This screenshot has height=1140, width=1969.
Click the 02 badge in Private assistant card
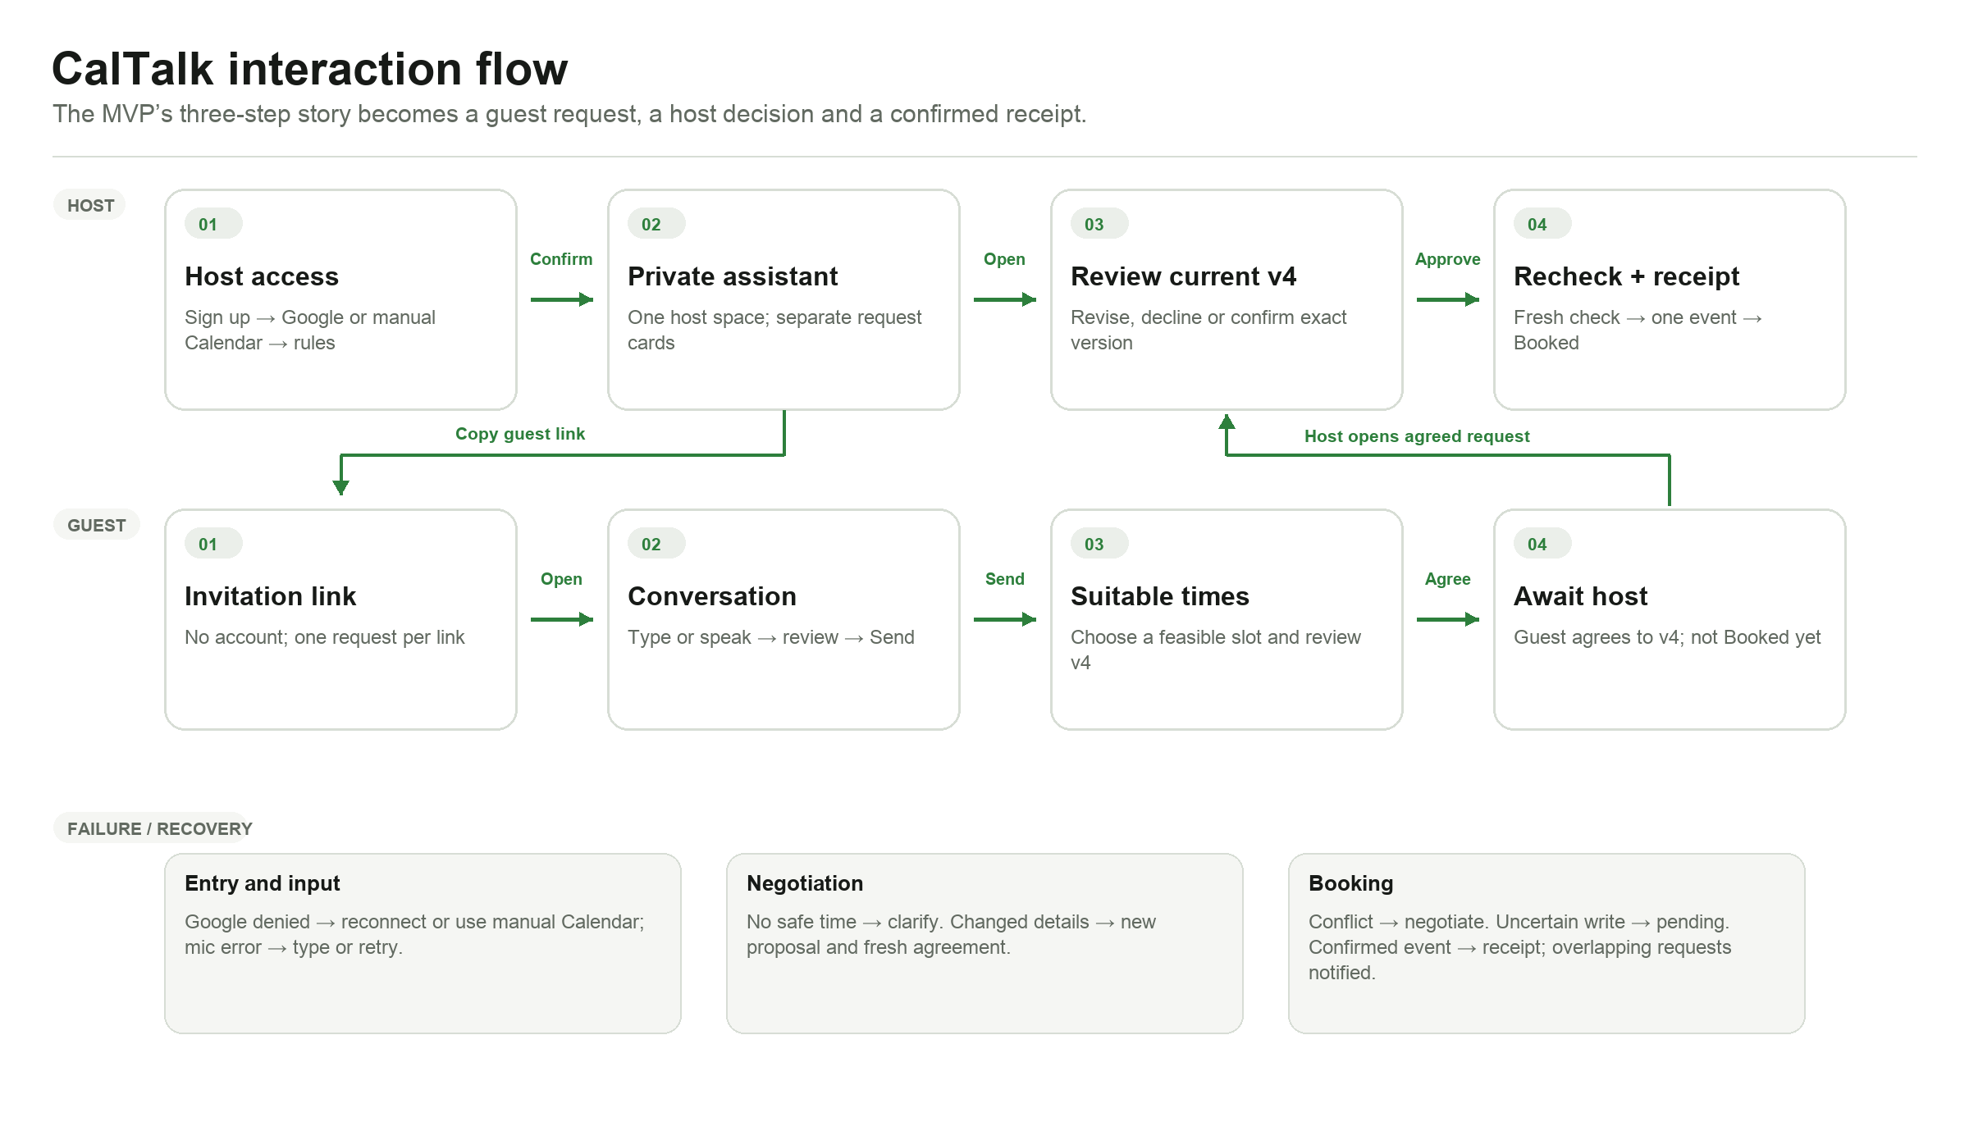click(656, 224)
